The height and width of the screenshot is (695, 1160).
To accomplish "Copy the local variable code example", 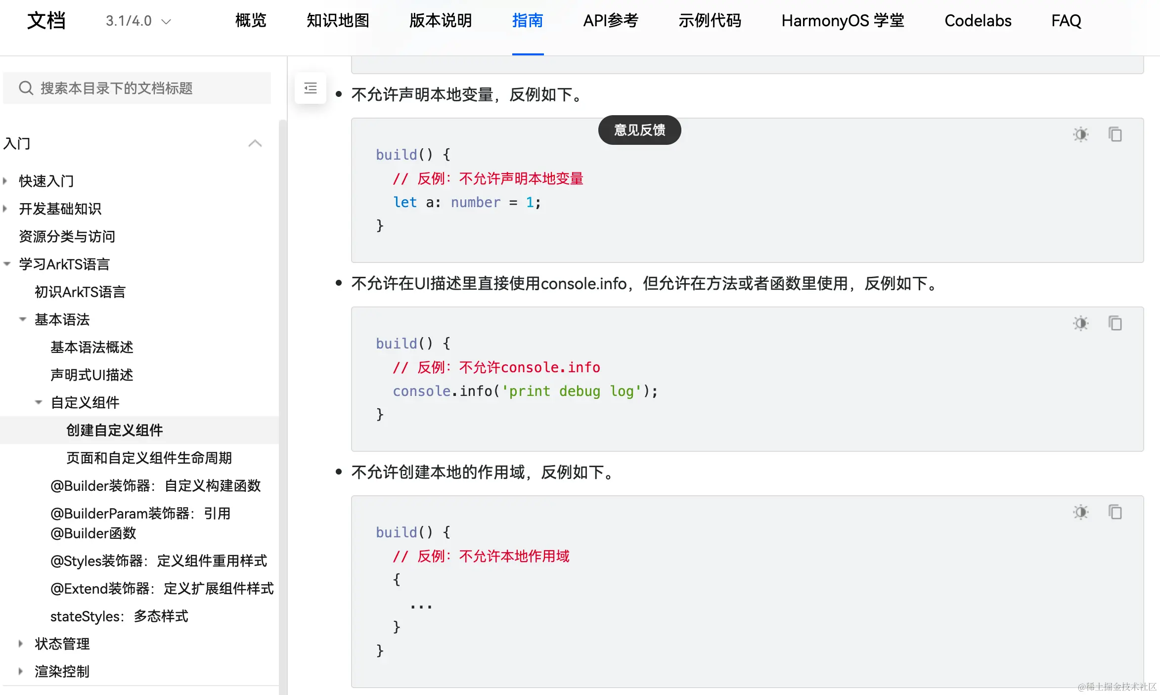I will click(x=1115, y=134).
